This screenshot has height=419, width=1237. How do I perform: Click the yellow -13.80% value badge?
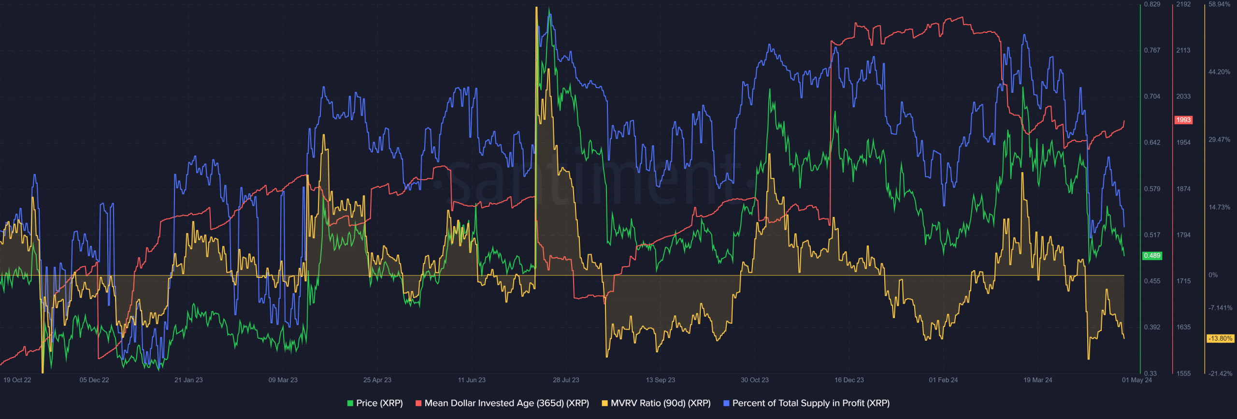1220,338
